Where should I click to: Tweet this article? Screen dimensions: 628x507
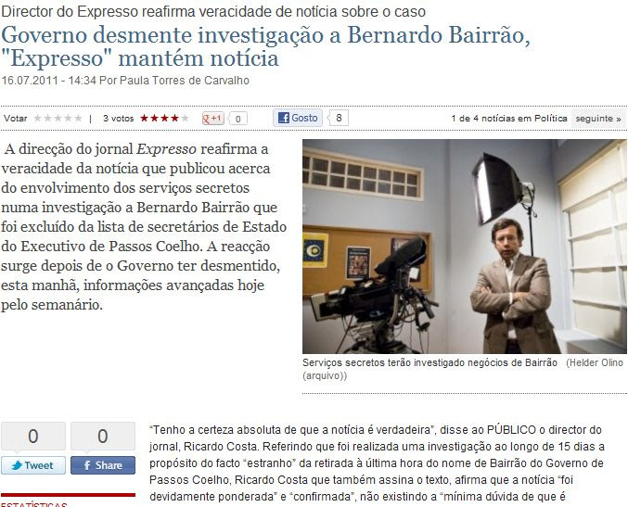point(33,465)
